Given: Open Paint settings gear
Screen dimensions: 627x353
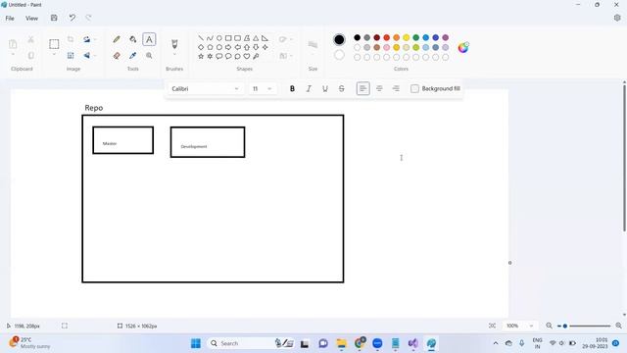Looking at the screenshot, I should pyautogui.click(x=617, y=18).
